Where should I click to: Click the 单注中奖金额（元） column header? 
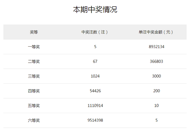(x=156, y=32)
